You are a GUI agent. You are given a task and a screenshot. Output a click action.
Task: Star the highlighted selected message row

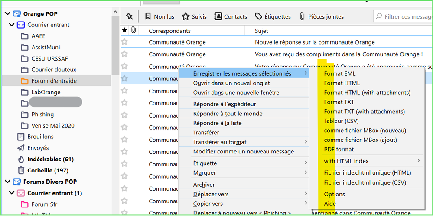(x=124, y=78)
